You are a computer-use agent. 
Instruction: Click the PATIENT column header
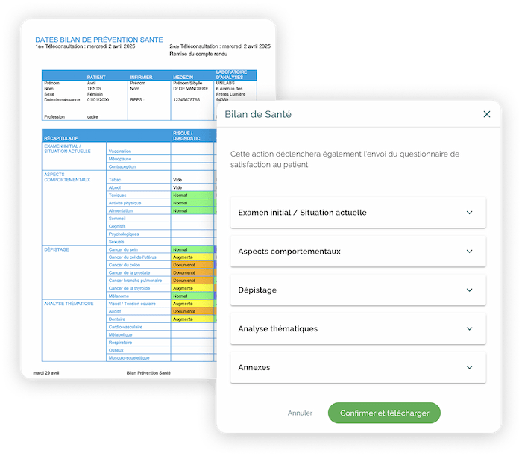tap(96, 78)
